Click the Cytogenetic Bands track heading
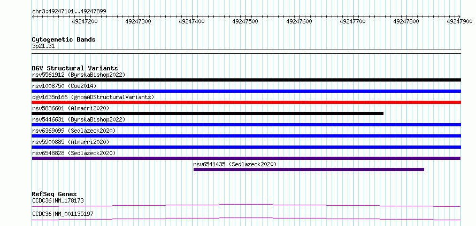Screen dimensions: 476x226 point(64,39)
